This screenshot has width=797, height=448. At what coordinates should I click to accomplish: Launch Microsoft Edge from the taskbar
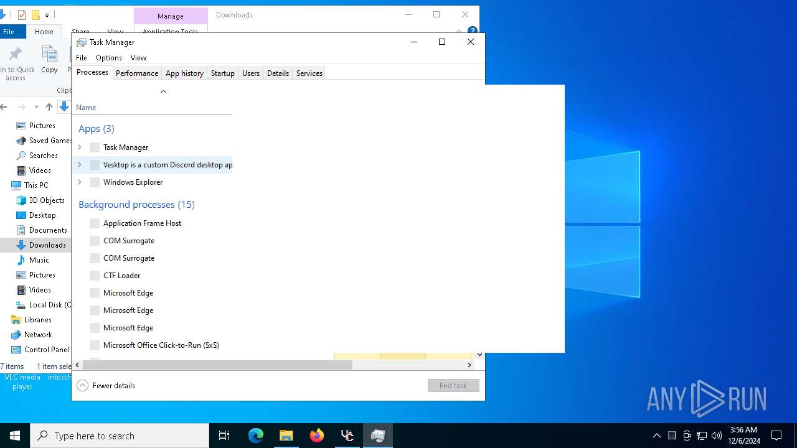click(x=256, y=436)
